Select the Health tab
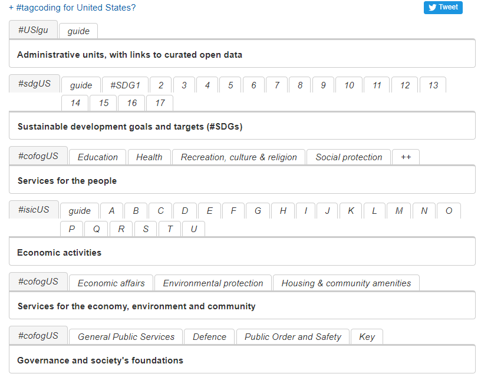Image resolution: width=481 pixels, height=377 pixels. pos(149,157)
